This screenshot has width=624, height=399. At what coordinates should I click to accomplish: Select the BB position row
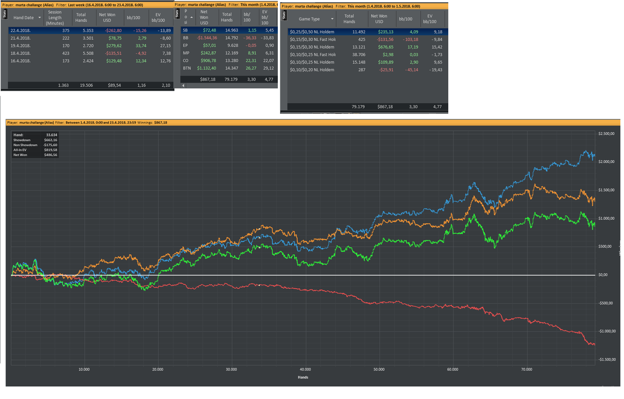coord(229,37)
